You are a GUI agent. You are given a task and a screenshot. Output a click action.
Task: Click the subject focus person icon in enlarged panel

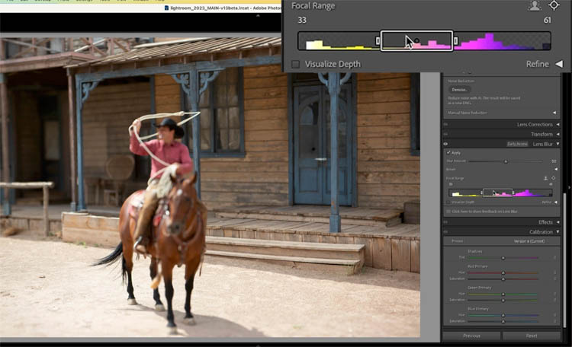tap(535, 5)
